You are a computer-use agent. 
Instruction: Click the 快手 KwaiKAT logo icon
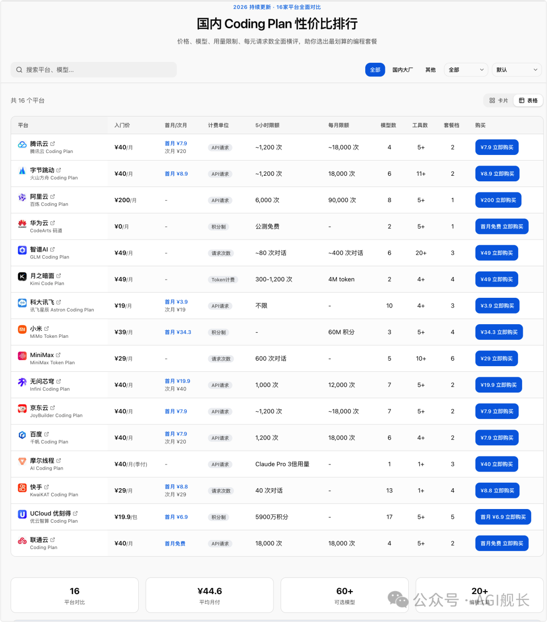[22, 487]
